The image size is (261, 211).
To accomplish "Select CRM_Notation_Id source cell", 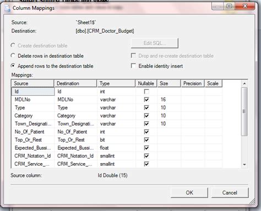I will pos(33,156).
